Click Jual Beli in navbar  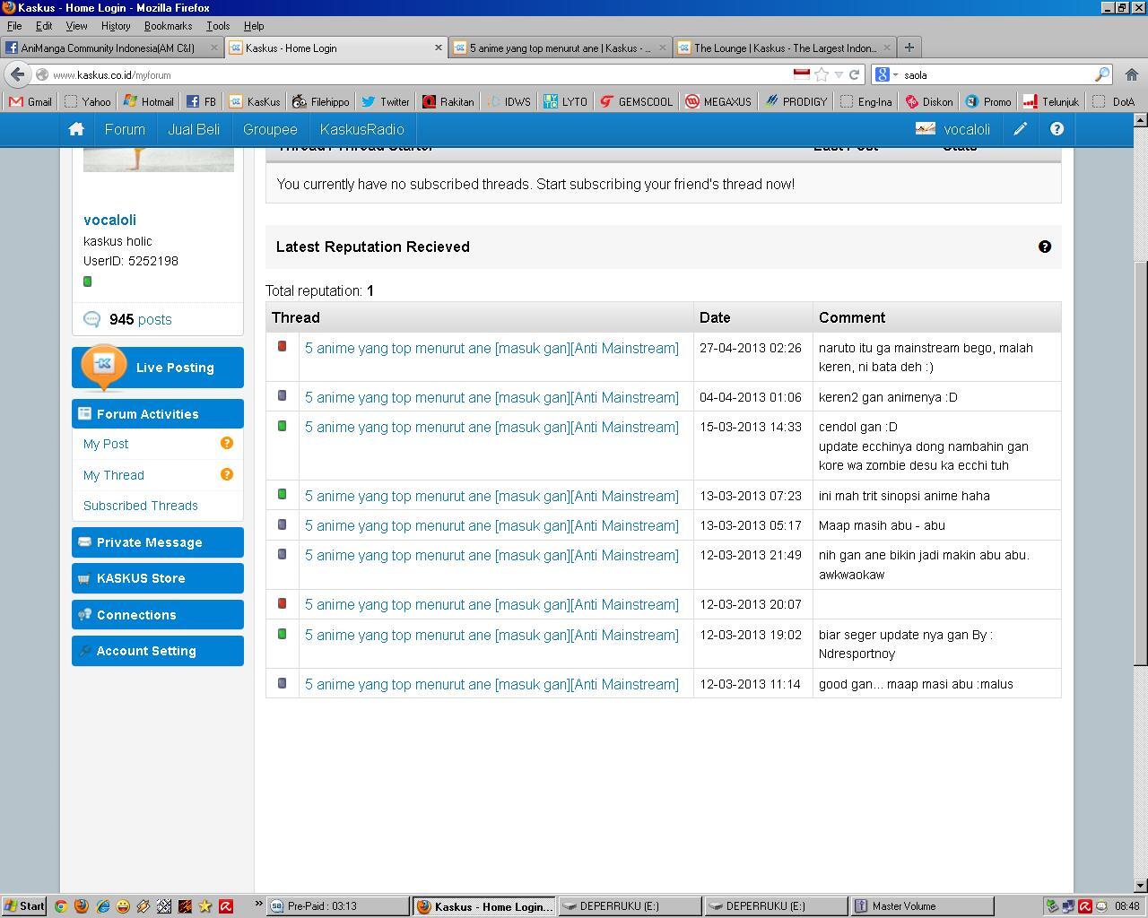[x=194, y=129]
